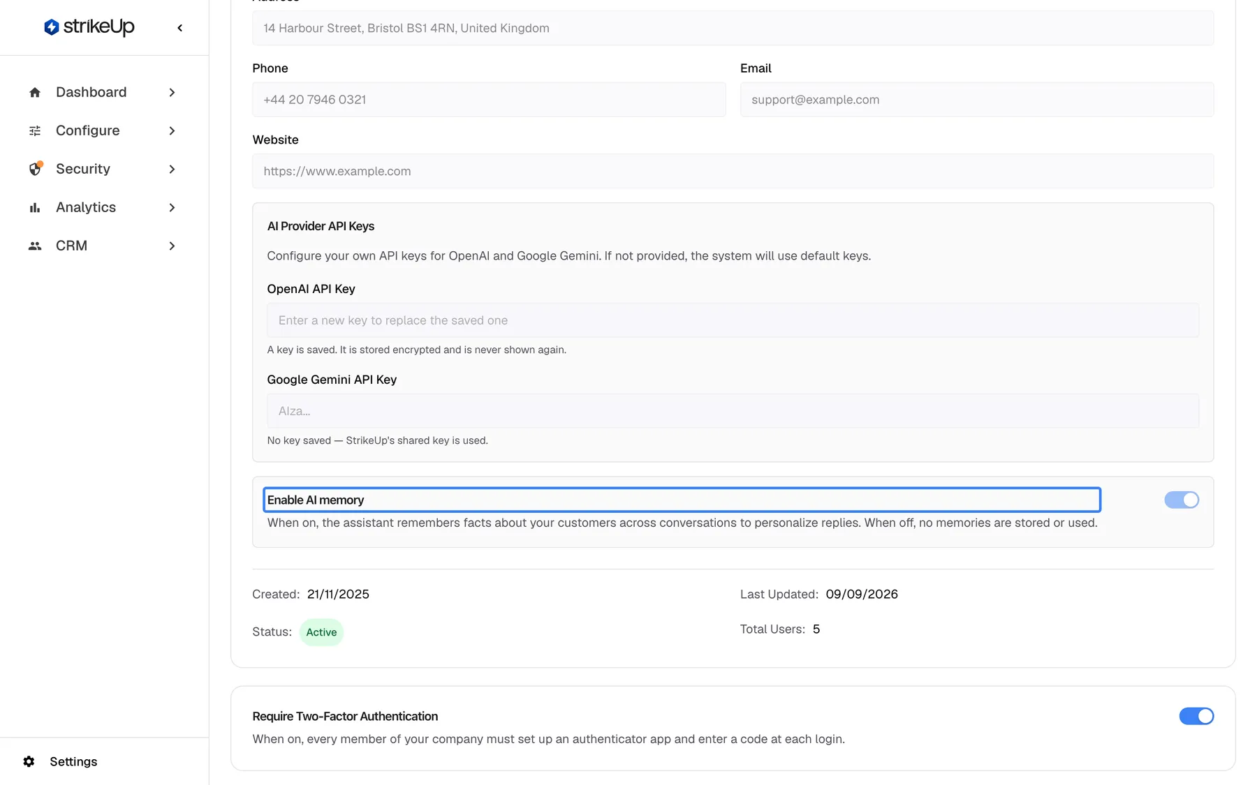The height and width of the screenshot is (785, 1257).
Task: Toggle the Enable AI memory switch
Action: (1182, 500)
